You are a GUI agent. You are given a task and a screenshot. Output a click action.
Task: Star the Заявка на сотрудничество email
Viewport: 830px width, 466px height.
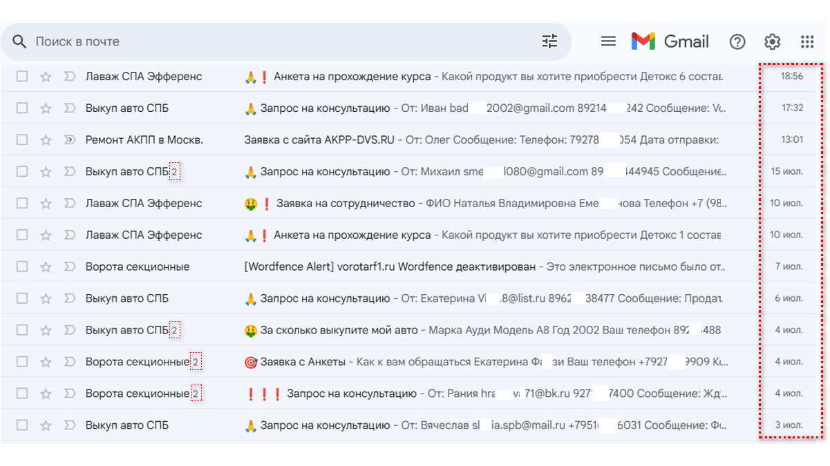click(46, 204)
